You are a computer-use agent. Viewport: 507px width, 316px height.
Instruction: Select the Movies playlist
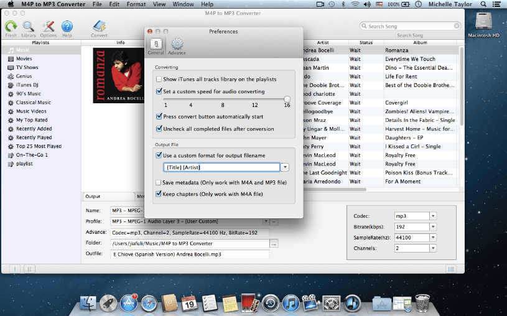(40, 58)
